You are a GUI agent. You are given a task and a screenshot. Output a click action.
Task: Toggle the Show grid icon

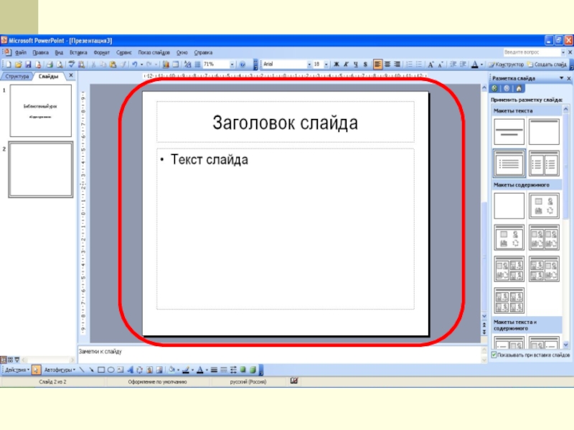click(198, 64)
